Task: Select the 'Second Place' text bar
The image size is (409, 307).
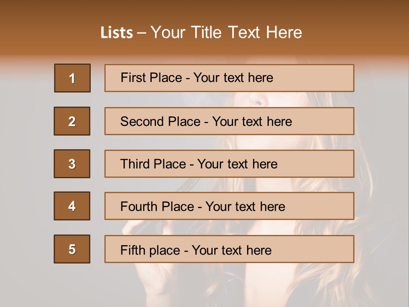Action: (229, 121)
